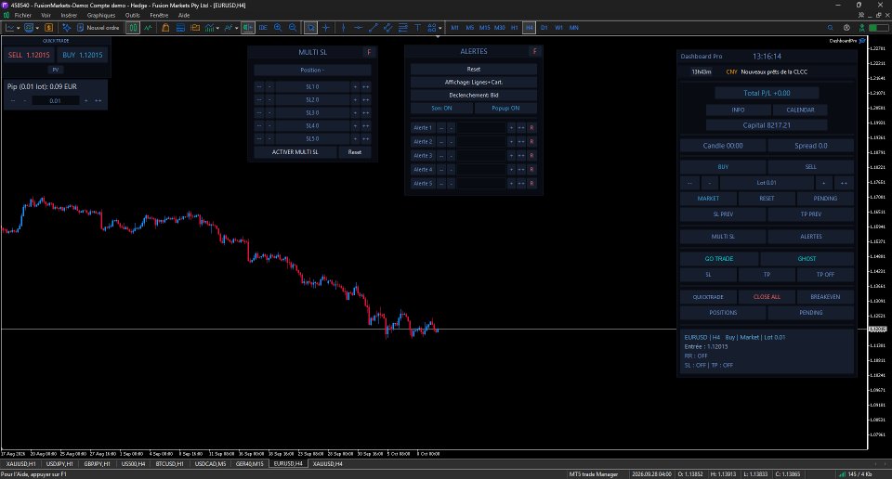The height and width of the screenshot is (479, 892).
Task: Click the Alerte 1 value field
Action: coord(481,128)
